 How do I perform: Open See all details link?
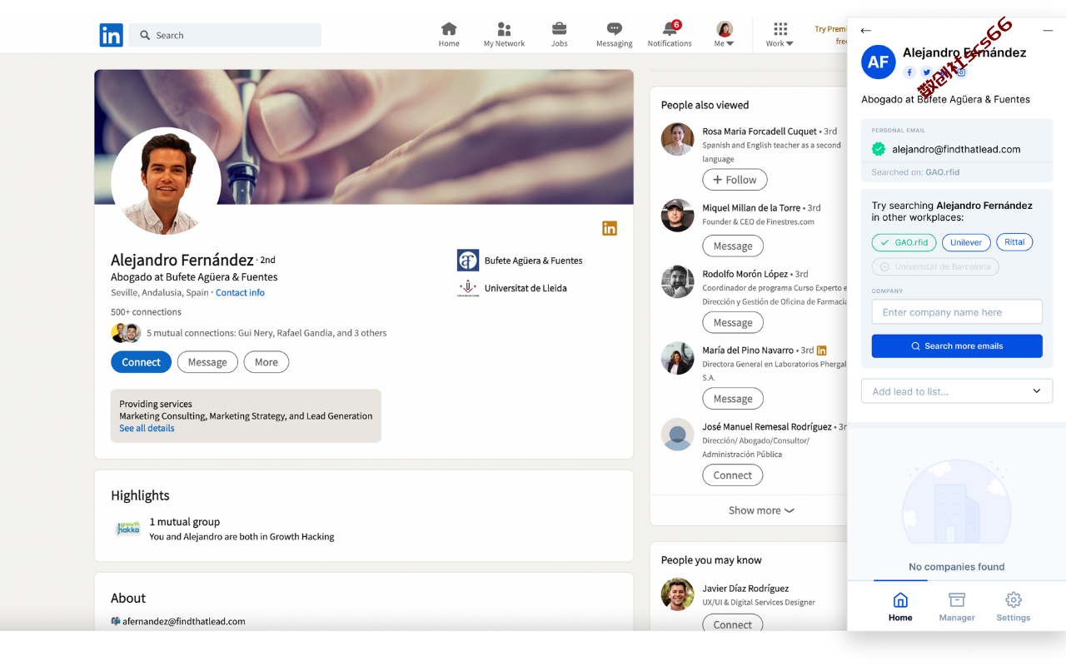(147, 428)
